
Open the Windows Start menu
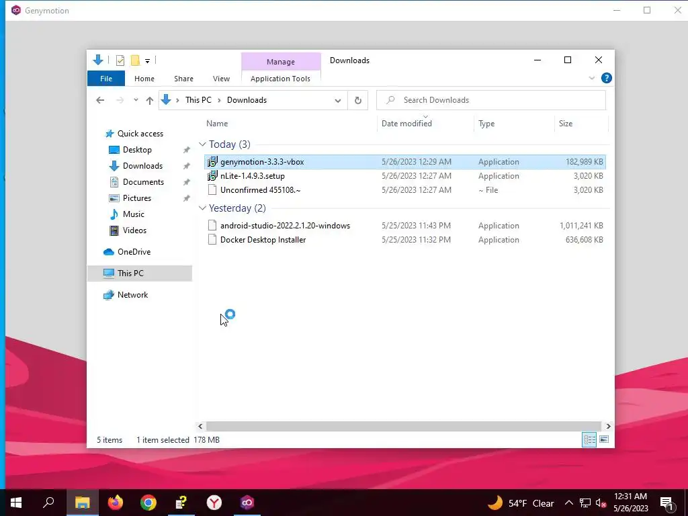16,503
